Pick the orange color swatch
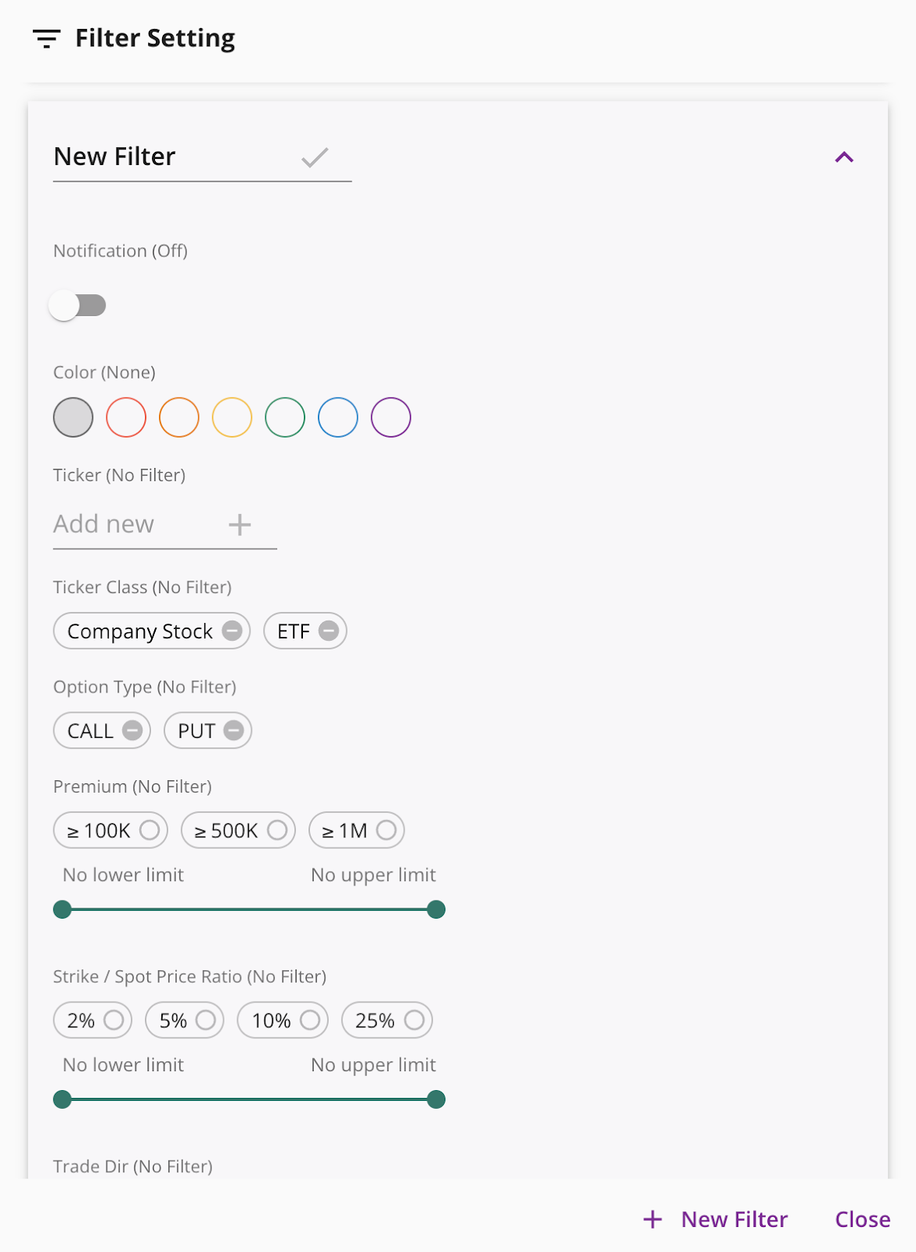The height and width of the screenshot is (1252, 916). click(179, 417)
